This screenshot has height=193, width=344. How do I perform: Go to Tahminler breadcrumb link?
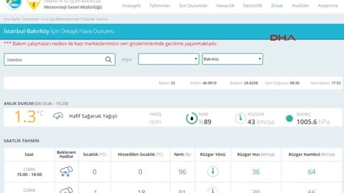(31, 19)
